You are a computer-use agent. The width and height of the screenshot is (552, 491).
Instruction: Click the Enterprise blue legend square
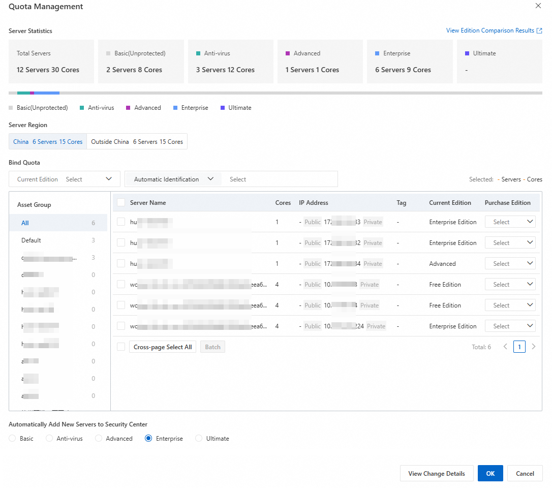[175, 108]
